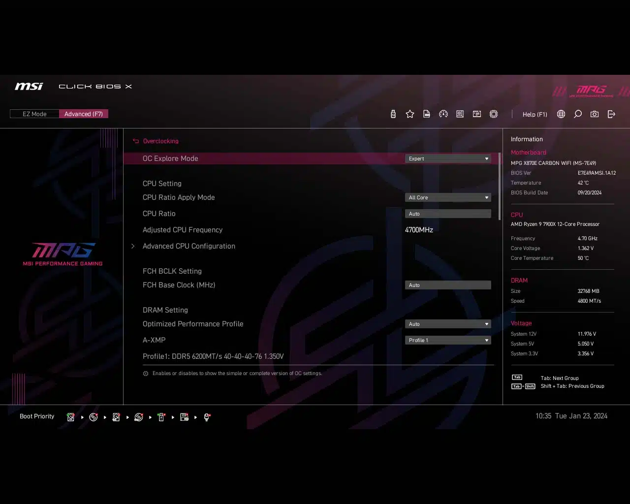Click the 1.362 V core voltage value
The width and height of the screenshot is (630, 504).
coord(586,248)
